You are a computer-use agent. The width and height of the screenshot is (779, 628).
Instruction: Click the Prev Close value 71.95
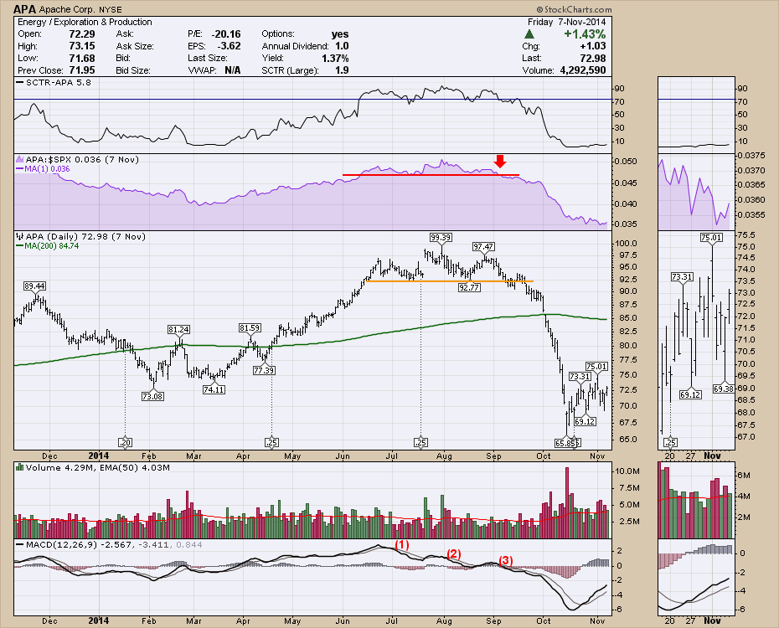coord(82,70)
